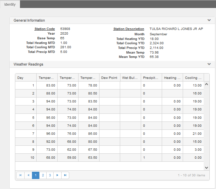Click the Precipit... column header
Image resolution: width=216 pixels, height=189 pixels.
point(151,78)
